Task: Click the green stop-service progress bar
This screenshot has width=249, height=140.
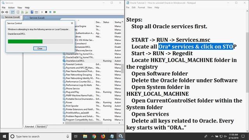Action: pyautogui.click(x=40, y=42)
